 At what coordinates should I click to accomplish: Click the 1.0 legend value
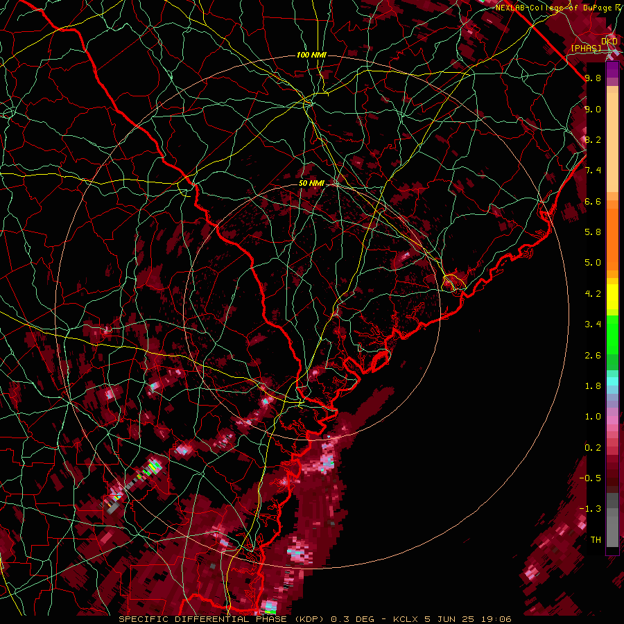coord(593,417)
